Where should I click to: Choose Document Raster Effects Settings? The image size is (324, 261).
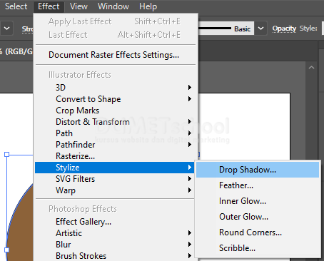[x=116, y=55]
